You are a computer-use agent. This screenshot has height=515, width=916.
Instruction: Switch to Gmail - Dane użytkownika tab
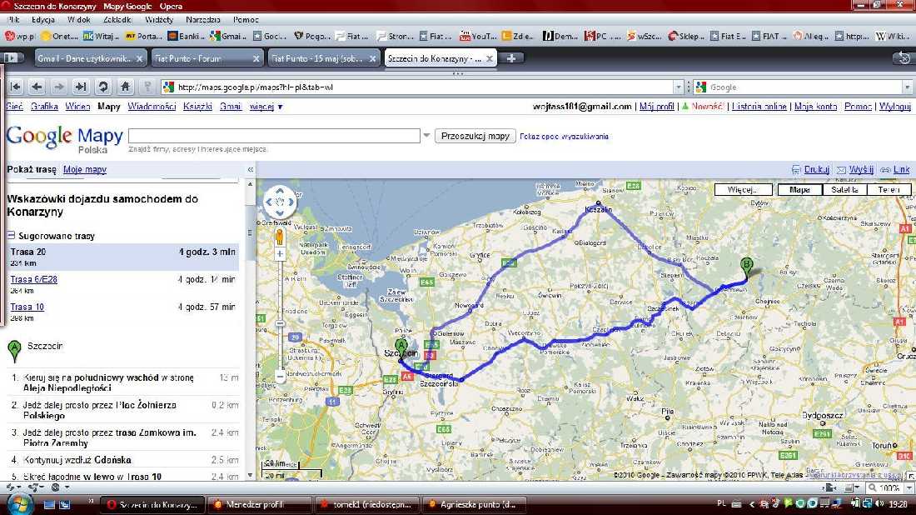83,58
